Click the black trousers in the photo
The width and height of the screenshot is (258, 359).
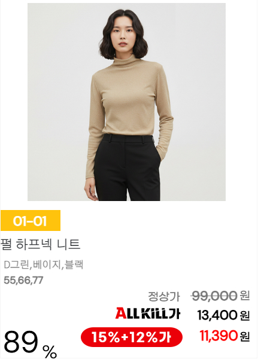127,168
